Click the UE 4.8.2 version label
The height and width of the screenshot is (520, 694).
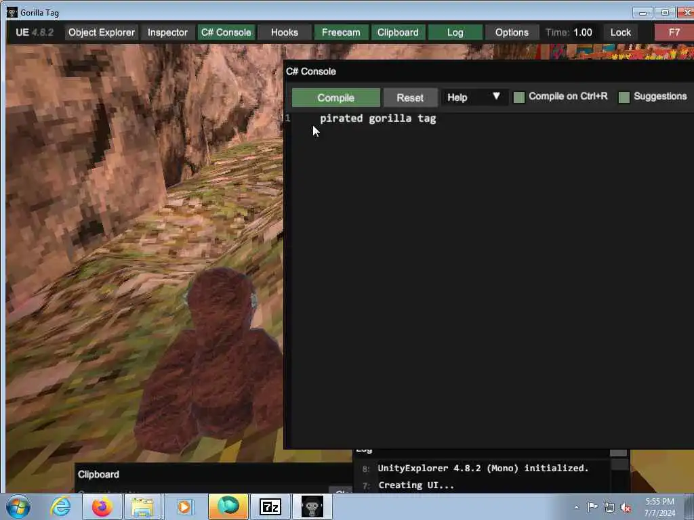35,32
